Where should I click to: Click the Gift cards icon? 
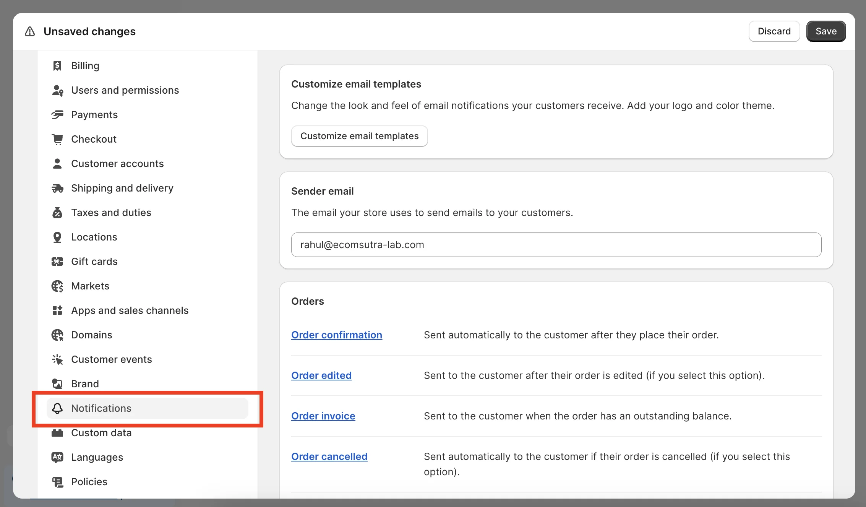point(57,262)
